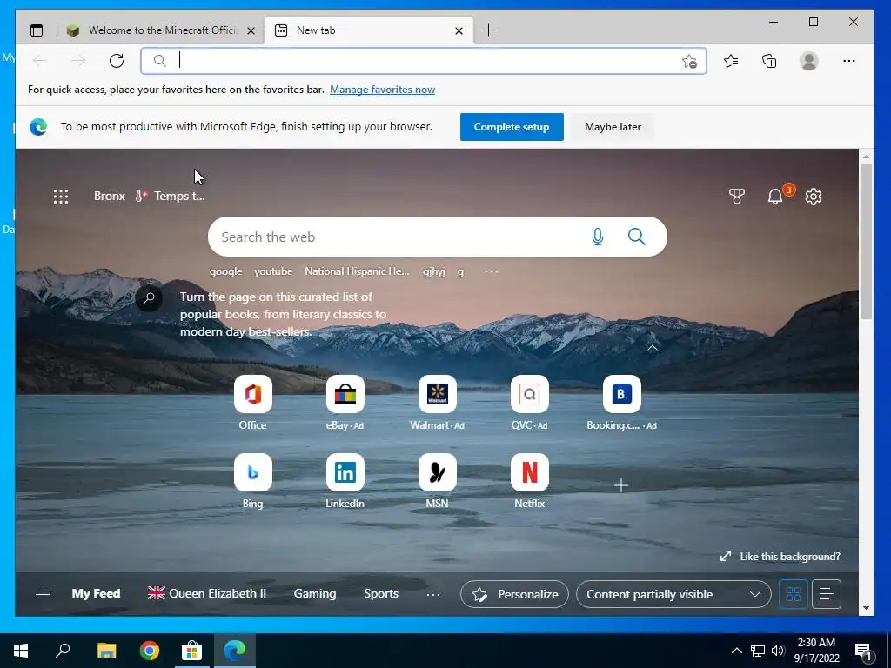Click the web search magnifier button
This screenshot has height=668, width=891.
(x=636, y=237)
